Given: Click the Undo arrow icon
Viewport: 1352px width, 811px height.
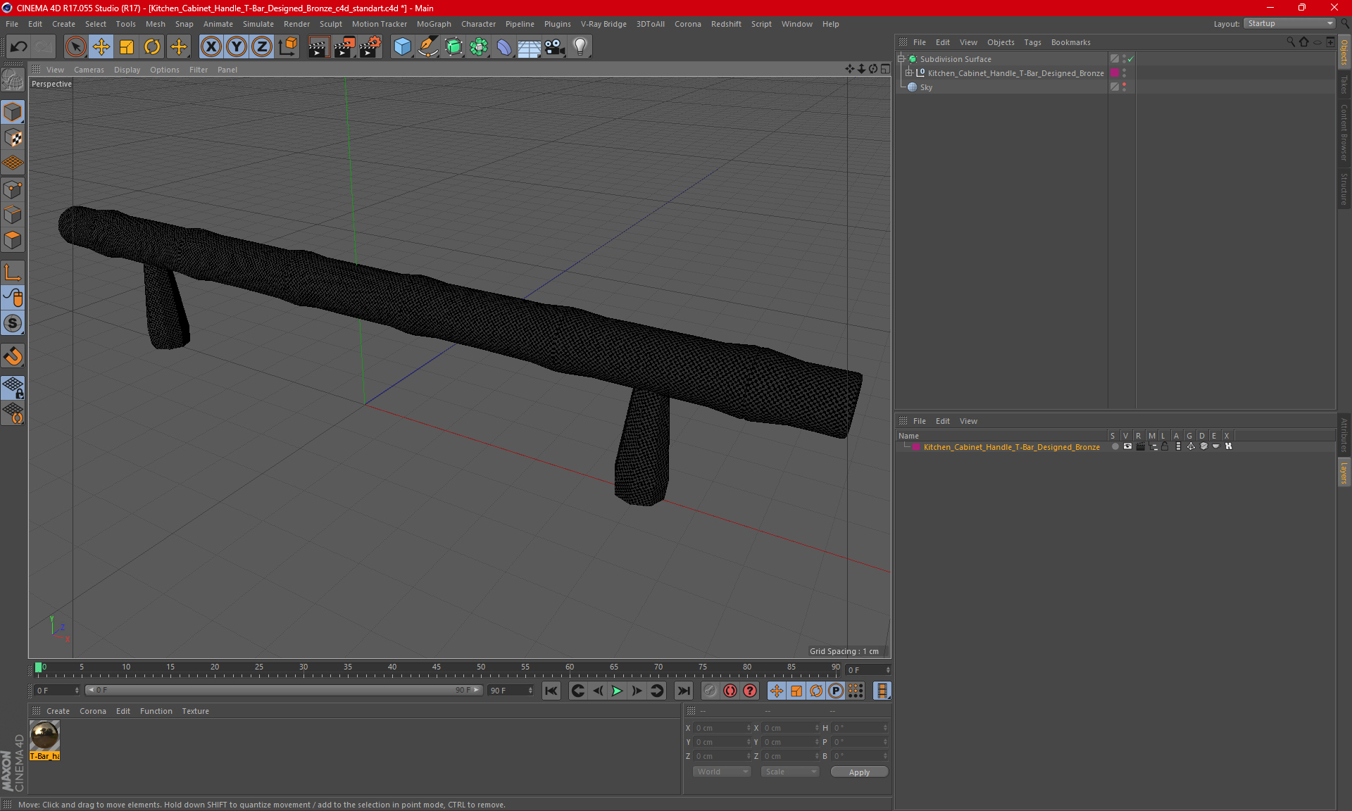Looking at the screenshot, I should point(19,47).
